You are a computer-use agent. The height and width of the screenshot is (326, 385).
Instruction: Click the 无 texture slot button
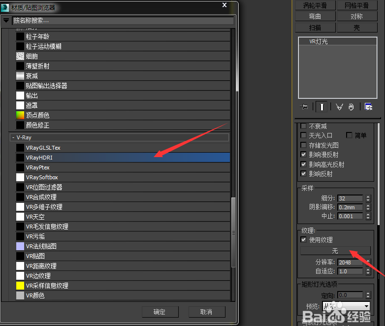tap(335, 251)
